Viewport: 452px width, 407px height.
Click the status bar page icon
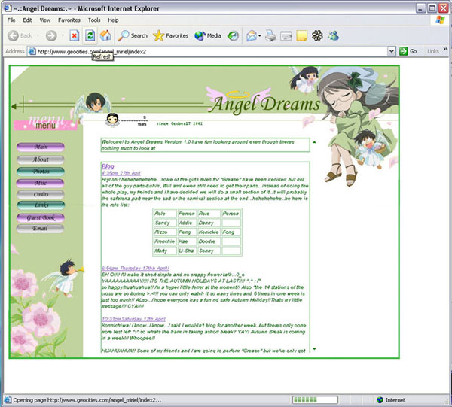click(8, 399)
